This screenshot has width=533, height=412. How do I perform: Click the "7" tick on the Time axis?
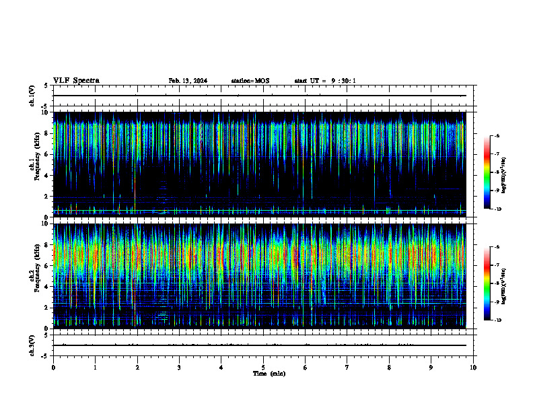(x=347, y=368)
